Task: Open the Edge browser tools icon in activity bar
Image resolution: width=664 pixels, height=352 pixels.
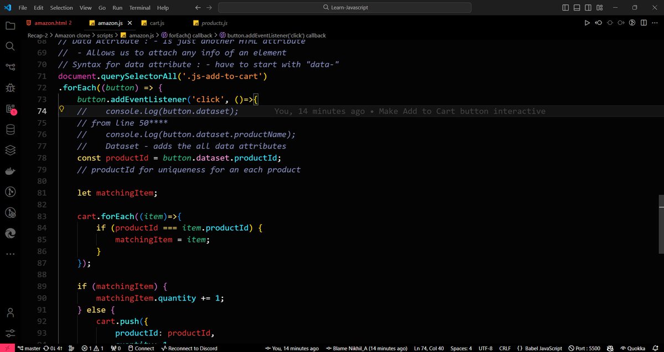Action: (10, 234)
